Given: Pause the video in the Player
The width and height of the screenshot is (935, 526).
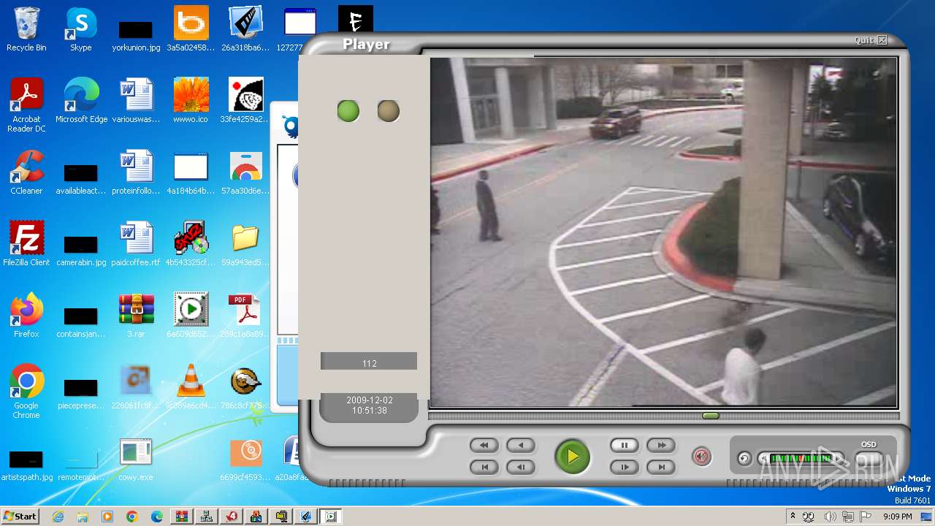Looking at the screenshot, I should point(625,445).
